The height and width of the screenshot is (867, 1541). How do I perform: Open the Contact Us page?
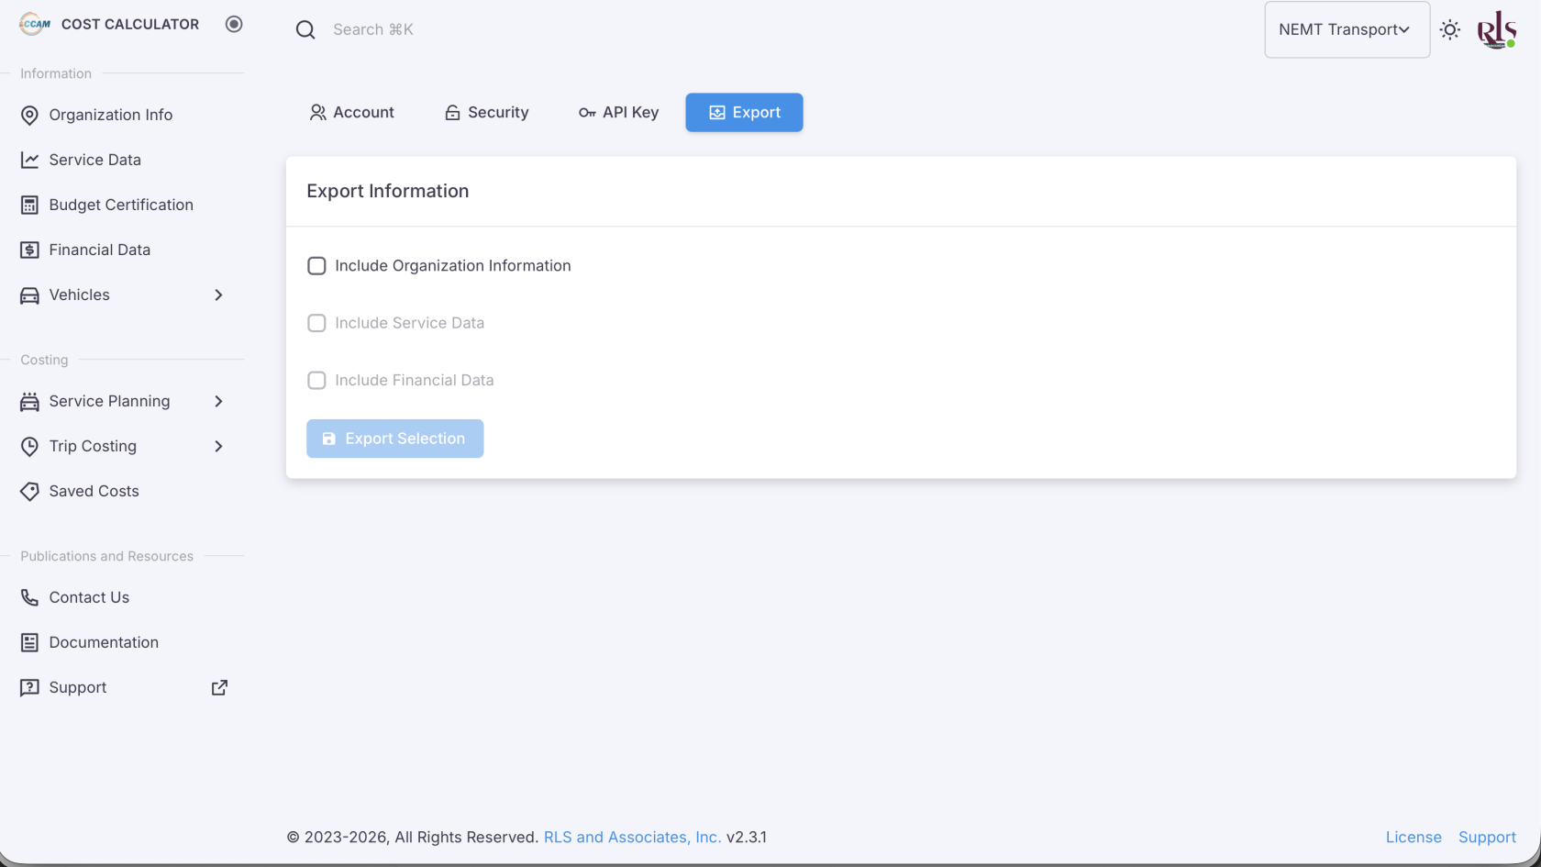89,597
